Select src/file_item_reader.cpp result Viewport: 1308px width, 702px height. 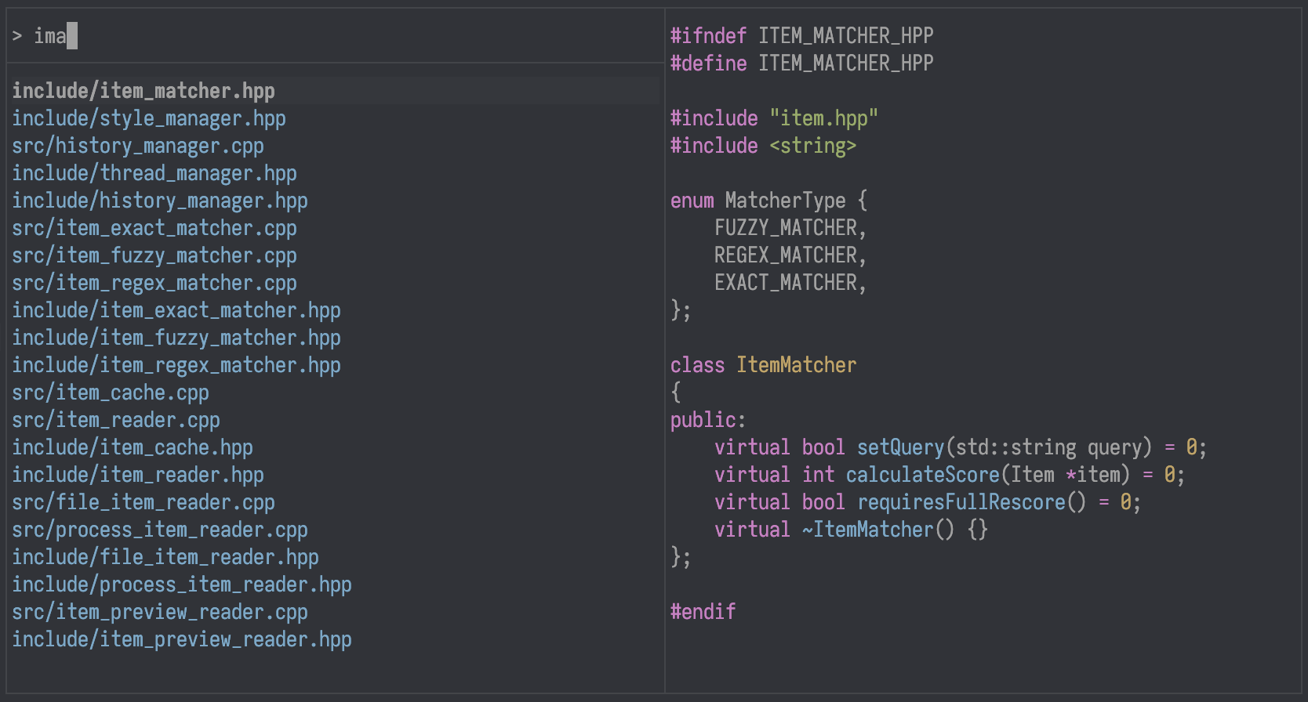coord(144,502)
